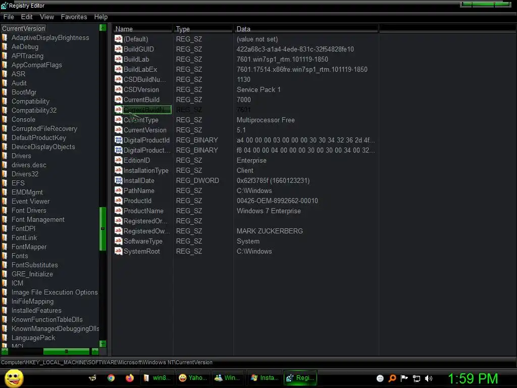Click the string icon beside CurrentBuild
This screenshot has width=517, height=388.
point(118,100)
